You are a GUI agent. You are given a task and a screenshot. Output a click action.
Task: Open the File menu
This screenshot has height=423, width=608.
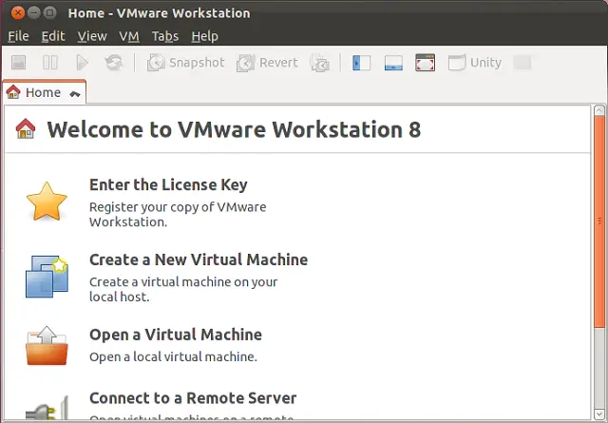click(x=18, y=36)
